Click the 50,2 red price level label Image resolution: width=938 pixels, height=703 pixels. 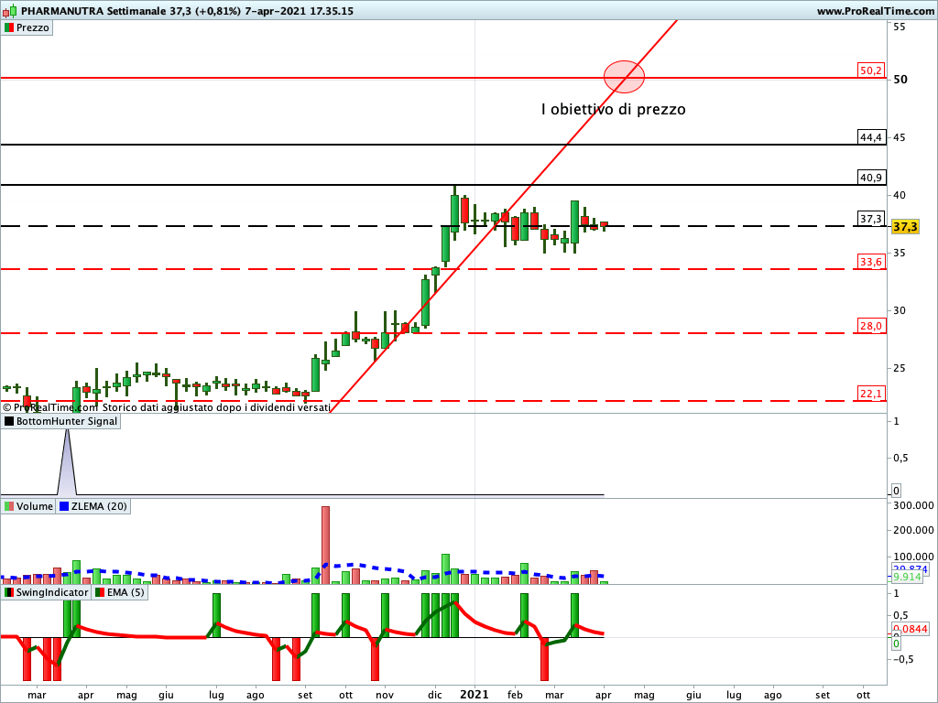(870, 70)
